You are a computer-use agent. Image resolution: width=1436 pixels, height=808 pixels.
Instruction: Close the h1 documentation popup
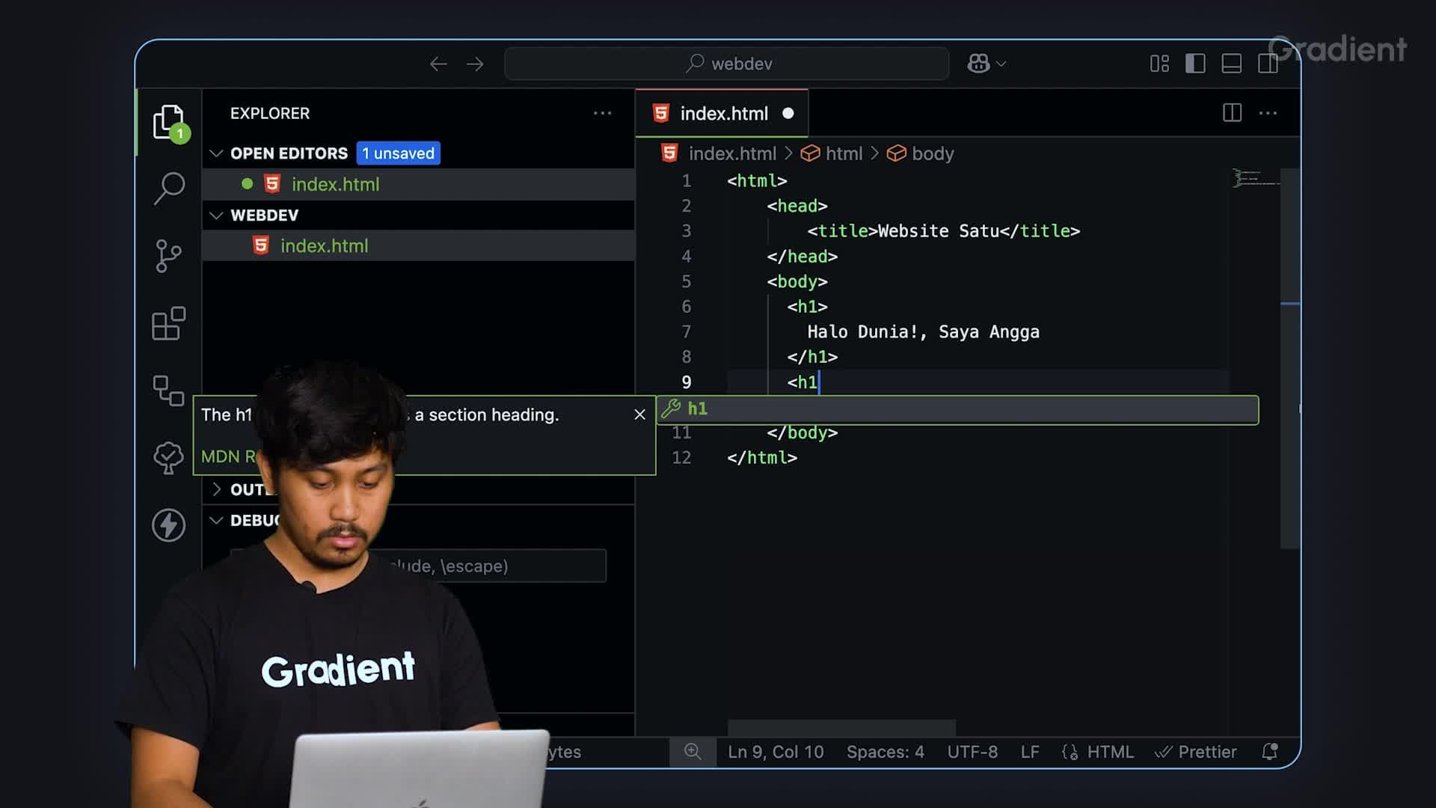[x=639, y=414]
